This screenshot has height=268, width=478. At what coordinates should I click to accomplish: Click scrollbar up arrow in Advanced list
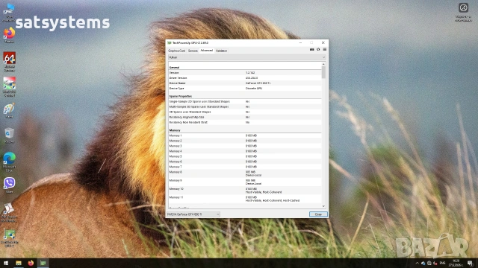[323, 64]
